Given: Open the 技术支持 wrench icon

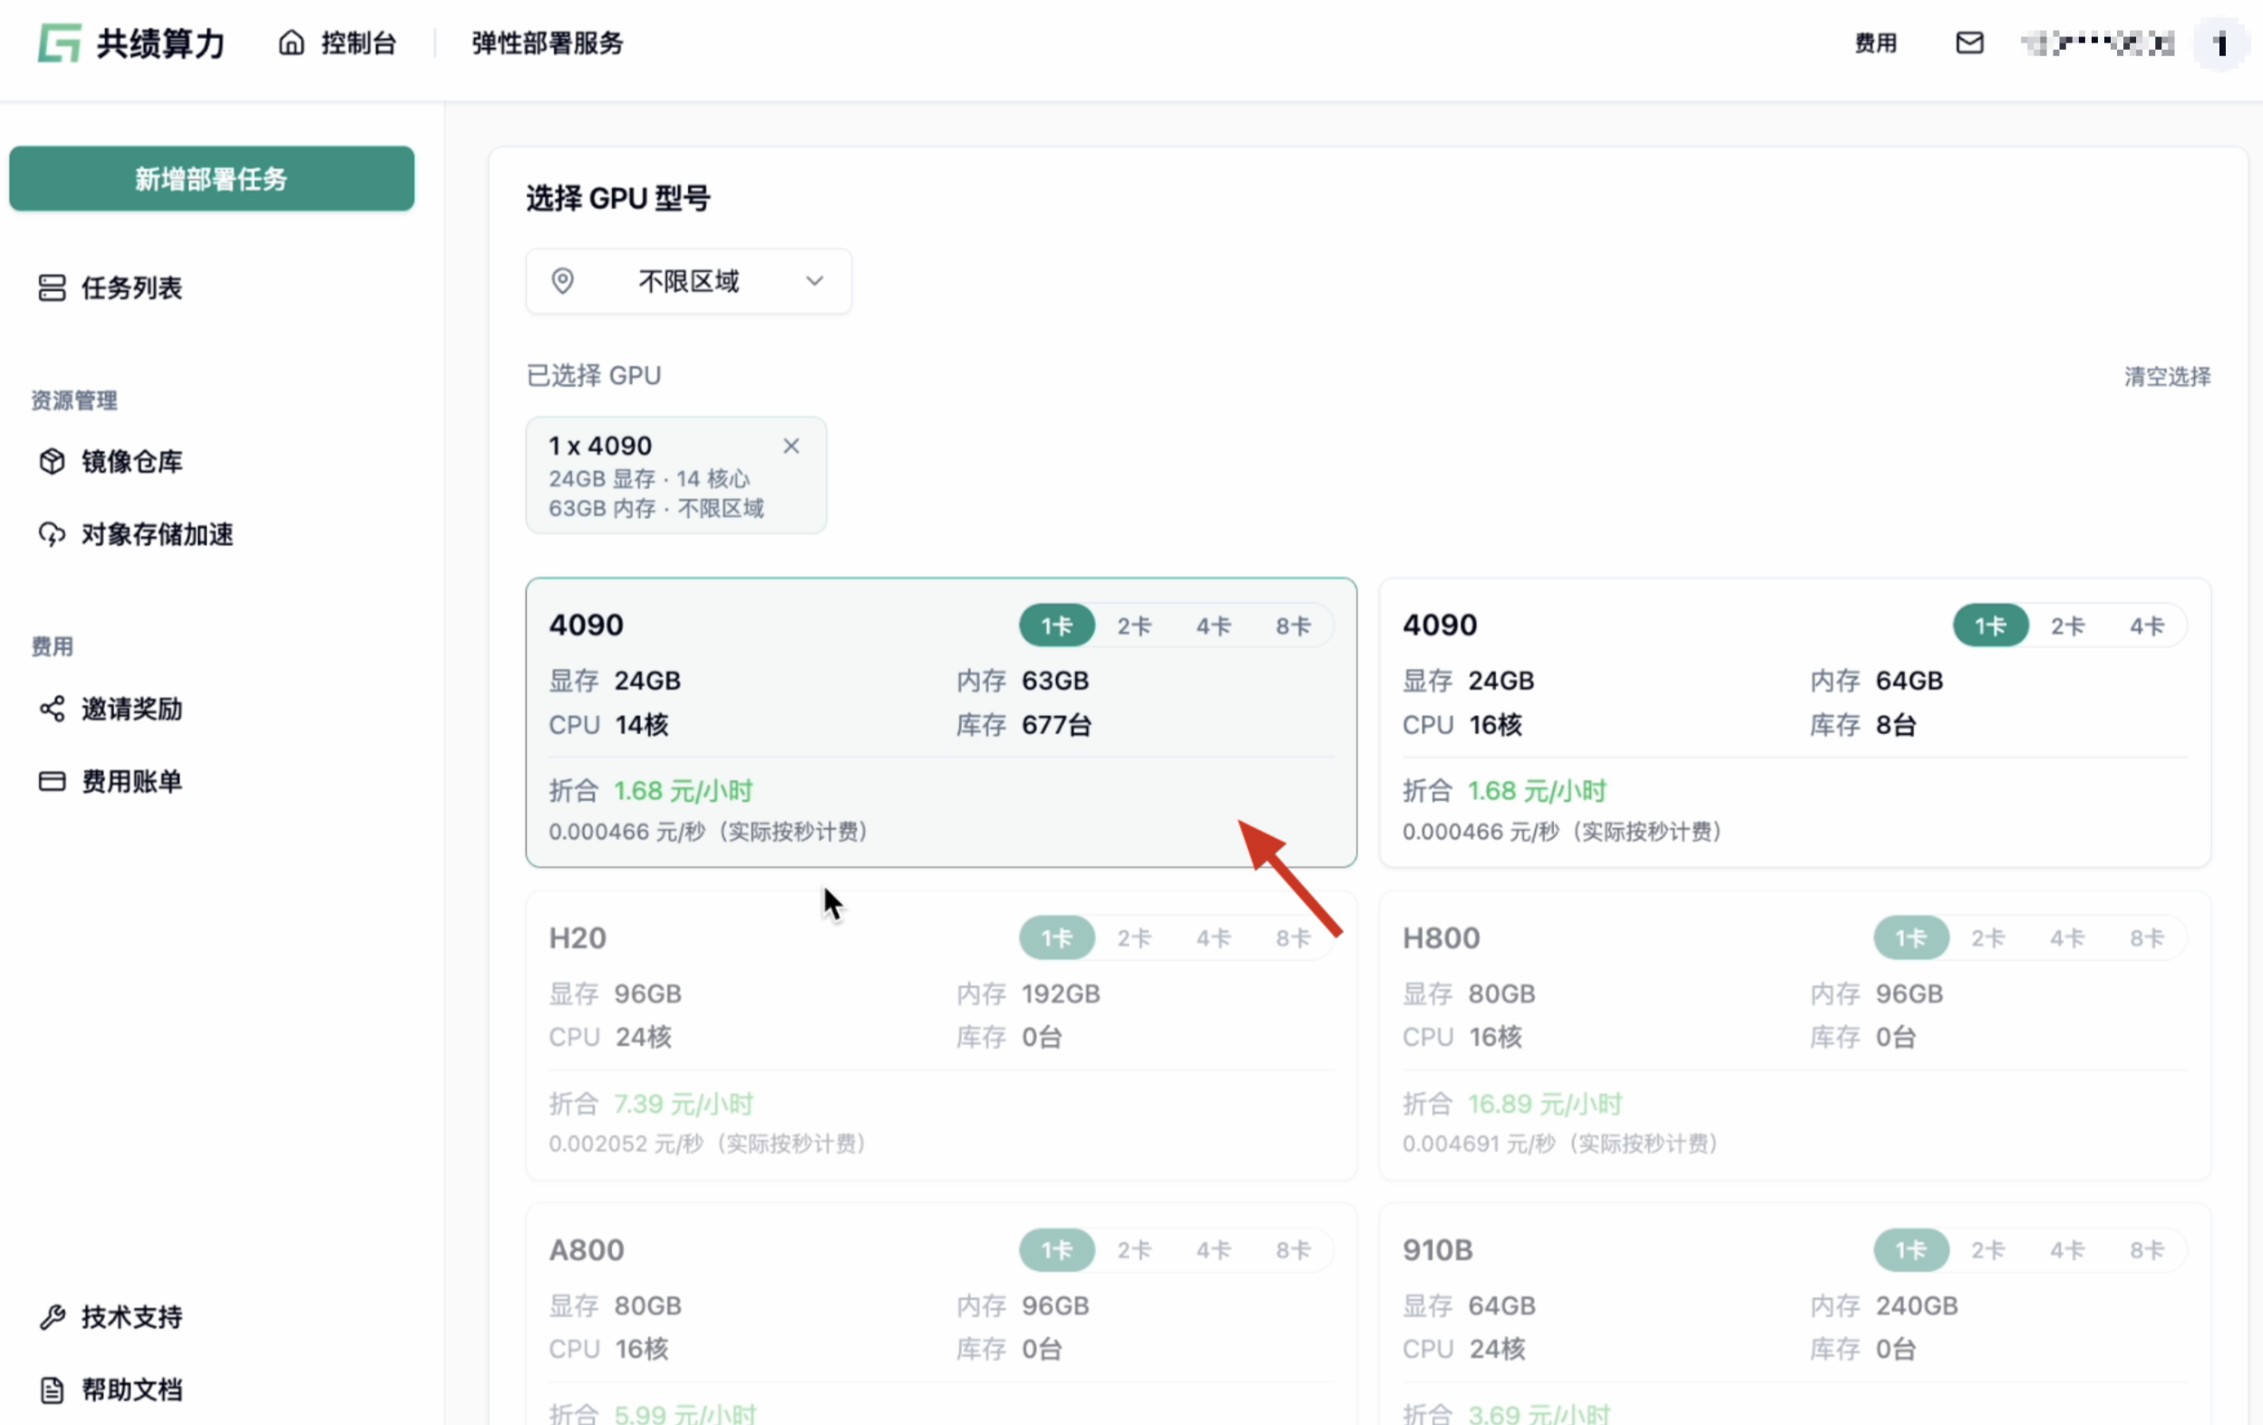Looking at the screenshot, I should click(x=52, y=1316).
